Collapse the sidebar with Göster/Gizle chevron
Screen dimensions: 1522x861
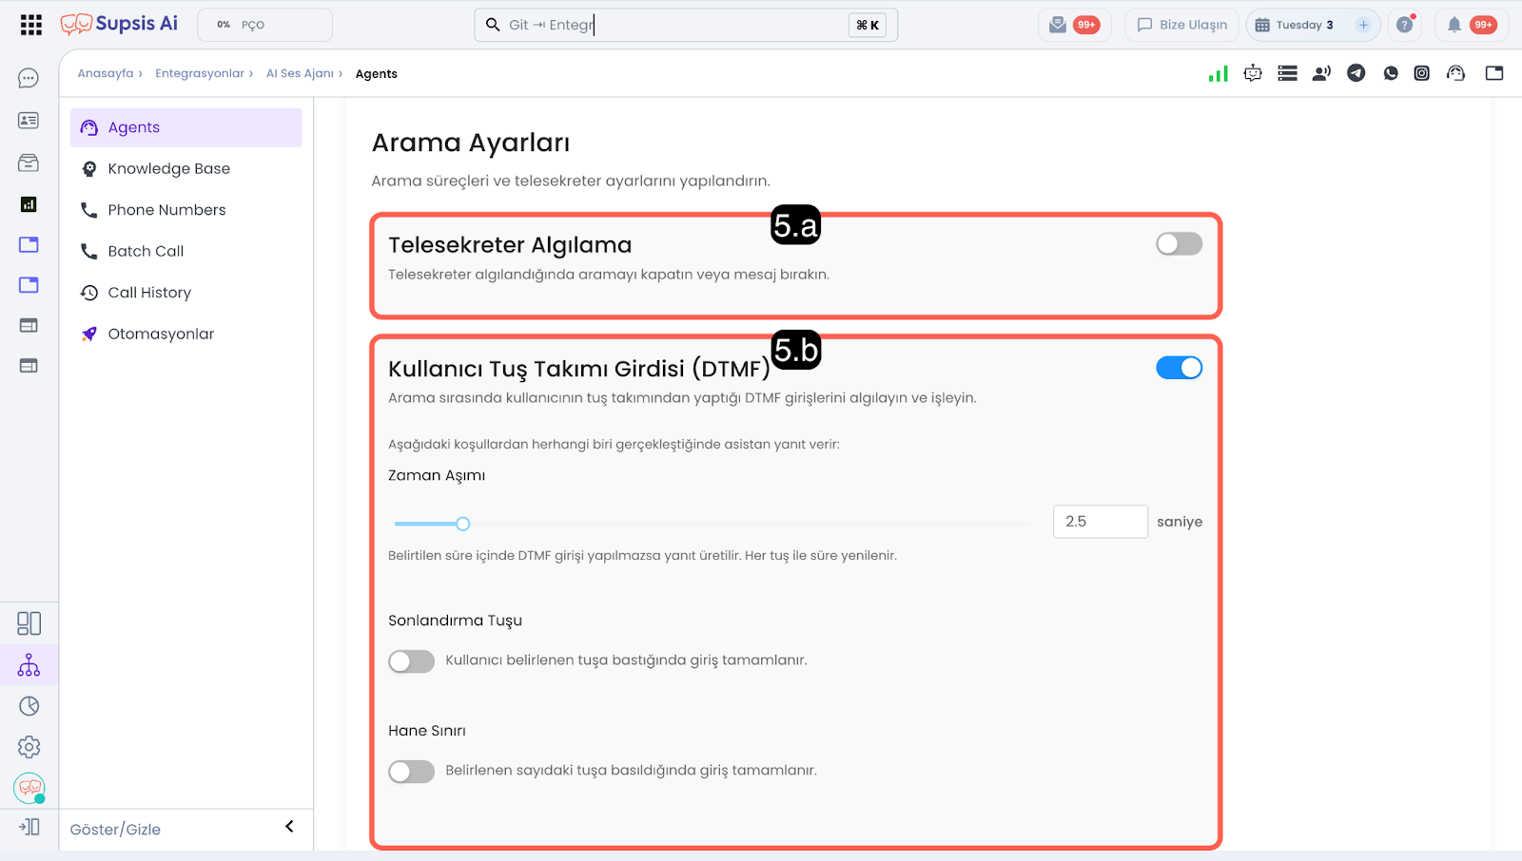(x=289, y=827)
